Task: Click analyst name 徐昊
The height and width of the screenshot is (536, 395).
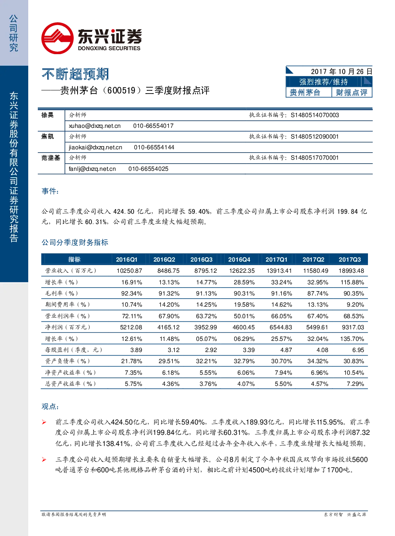Action: click(47, 115)
